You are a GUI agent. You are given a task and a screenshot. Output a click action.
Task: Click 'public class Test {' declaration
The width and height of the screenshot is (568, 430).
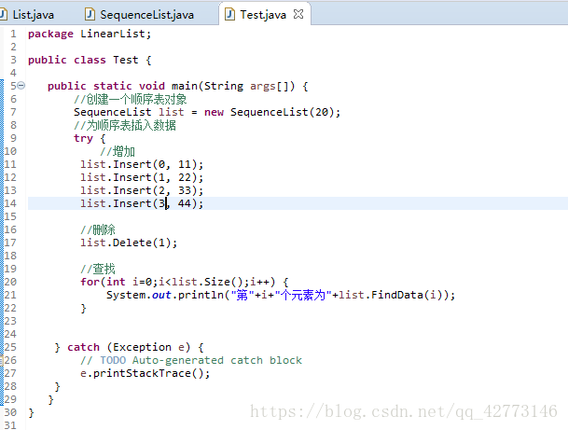point(90,60)
